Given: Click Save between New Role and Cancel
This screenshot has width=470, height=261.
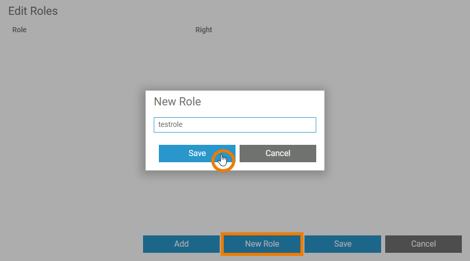Looking at the screenshot, I should click(343, 244).
